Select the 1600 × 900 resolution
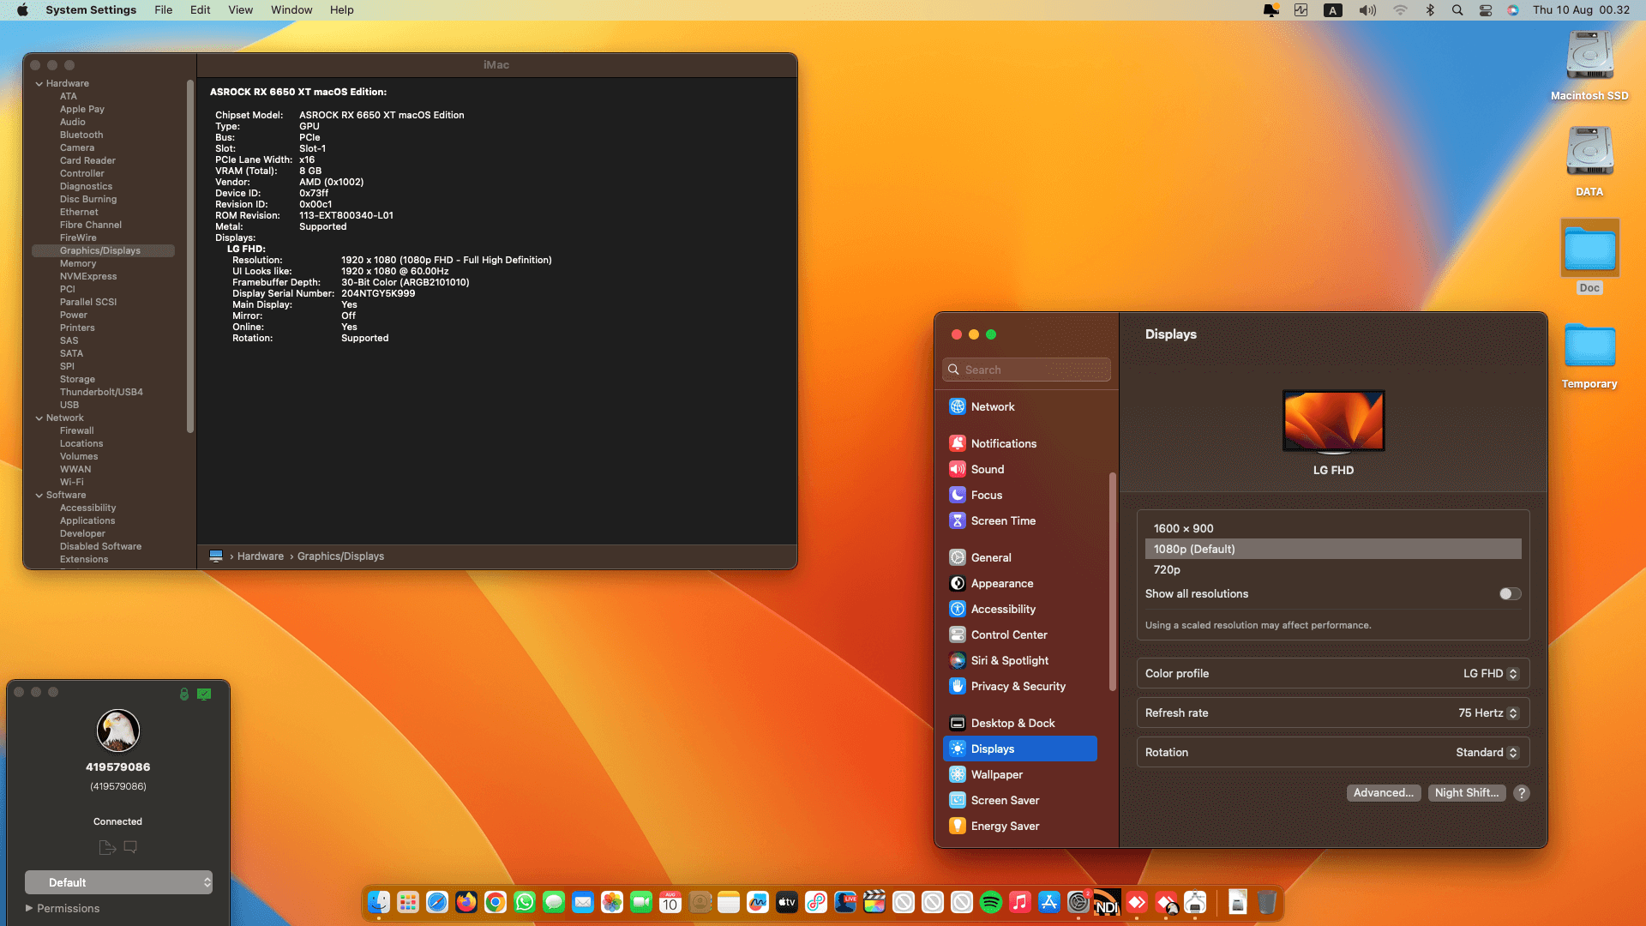Viewport: 1646px width, 926px height. coord(1183,528)
